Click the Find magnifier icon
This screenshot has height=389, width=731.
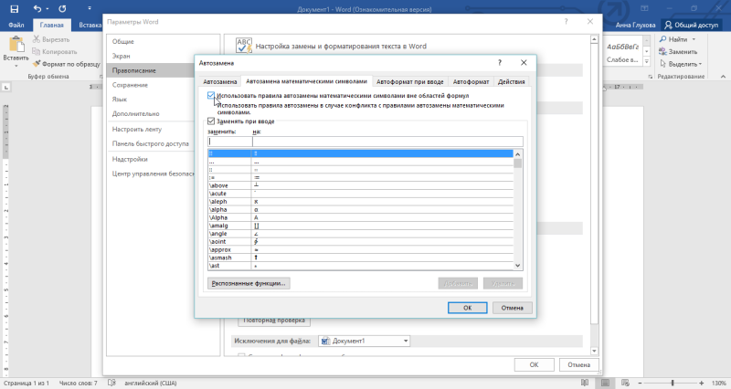point(662,39)
